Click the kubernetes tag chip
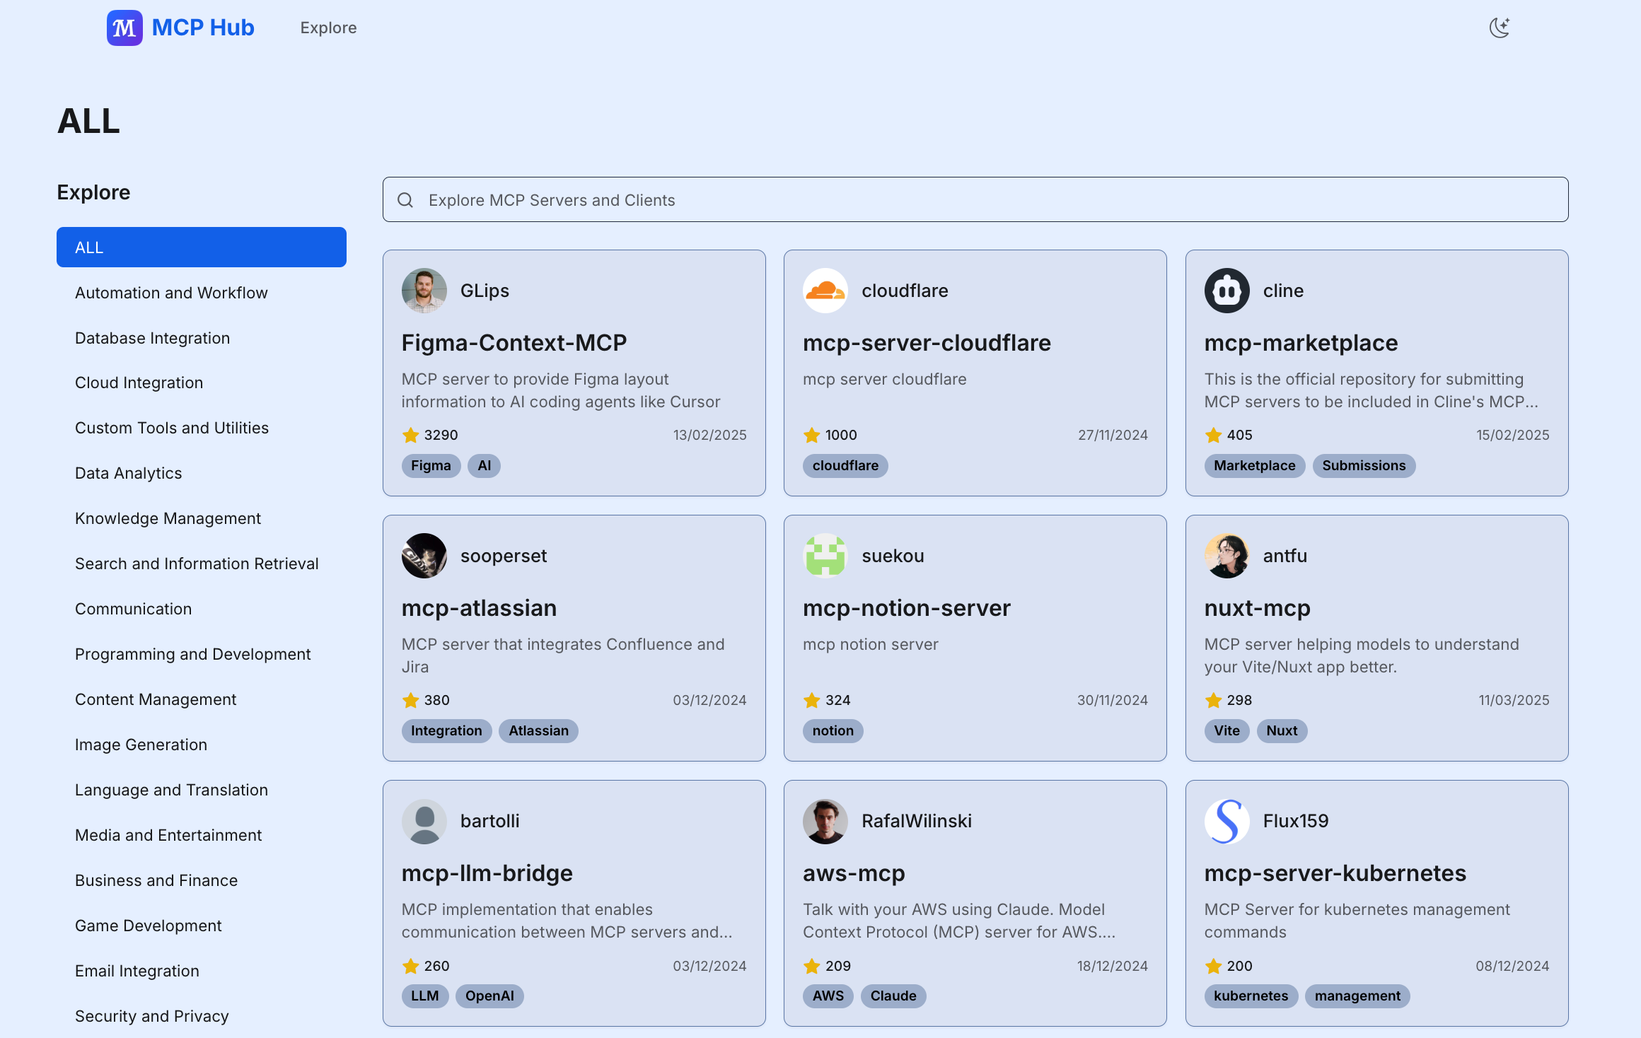Viewport: 1641px width, 1038px height. (x=1251, y=996)
